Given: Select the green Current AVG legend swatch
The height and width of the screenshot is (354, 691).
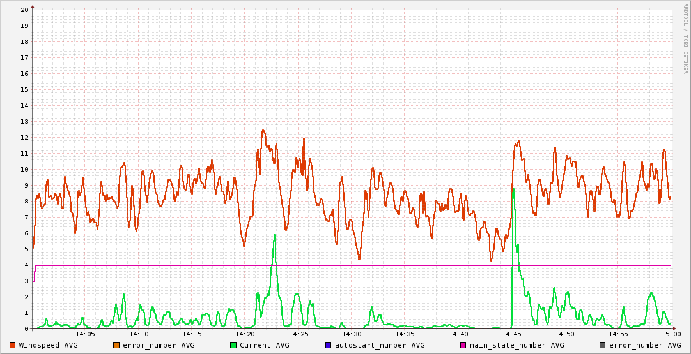Looking at the screenshot, I should 233,345.
